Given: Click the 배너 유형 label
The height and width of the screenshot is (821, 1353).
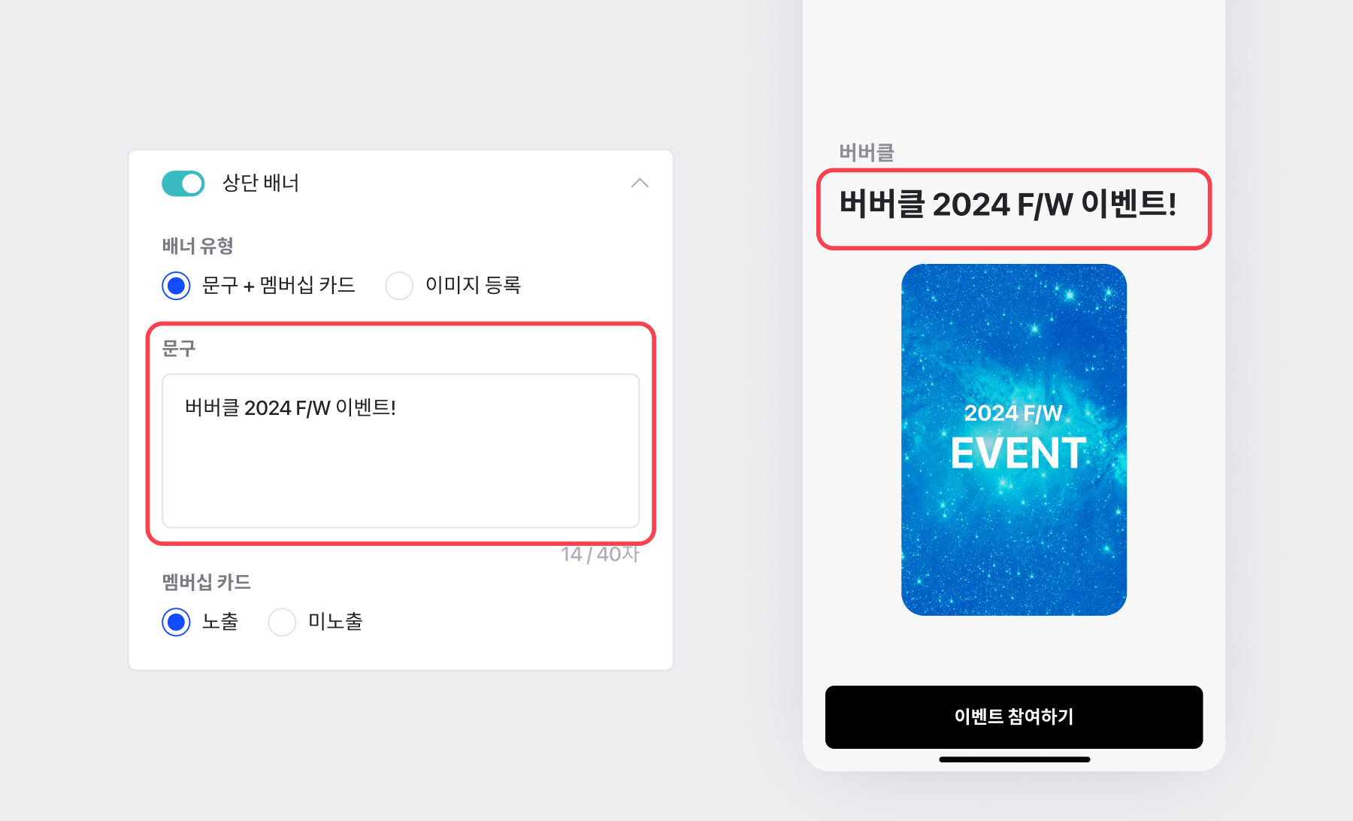Looking at the screenshot, I should [198, 246].
